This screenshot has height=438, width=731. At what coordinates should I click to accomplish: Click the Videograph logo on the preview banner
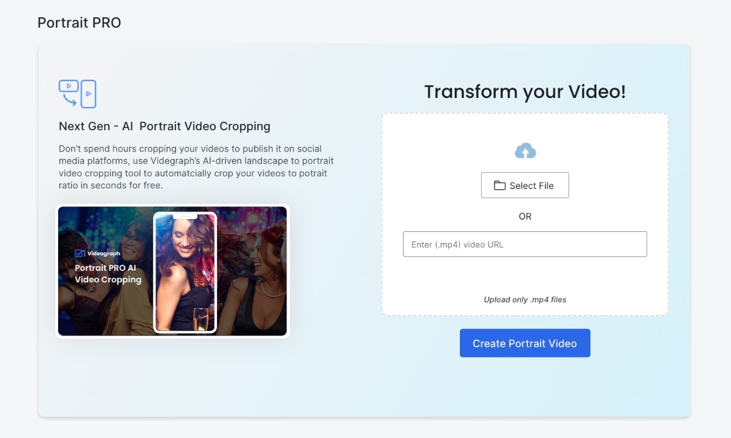click(97, 253)
